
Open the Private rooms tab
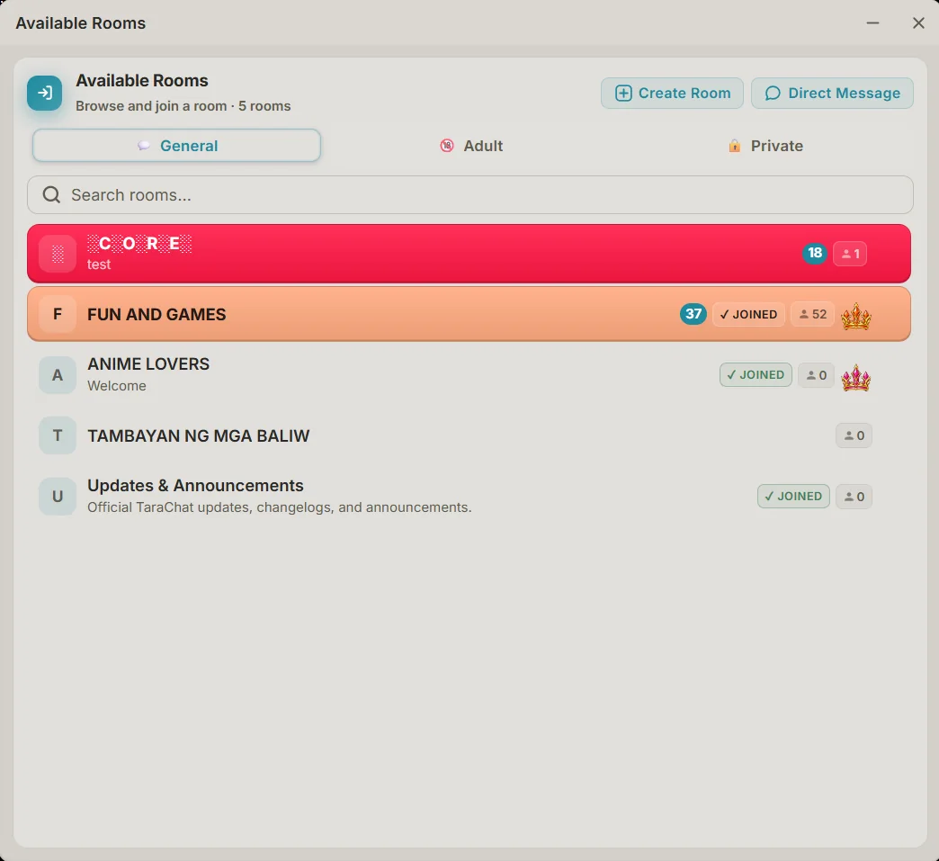click(765, 146)
